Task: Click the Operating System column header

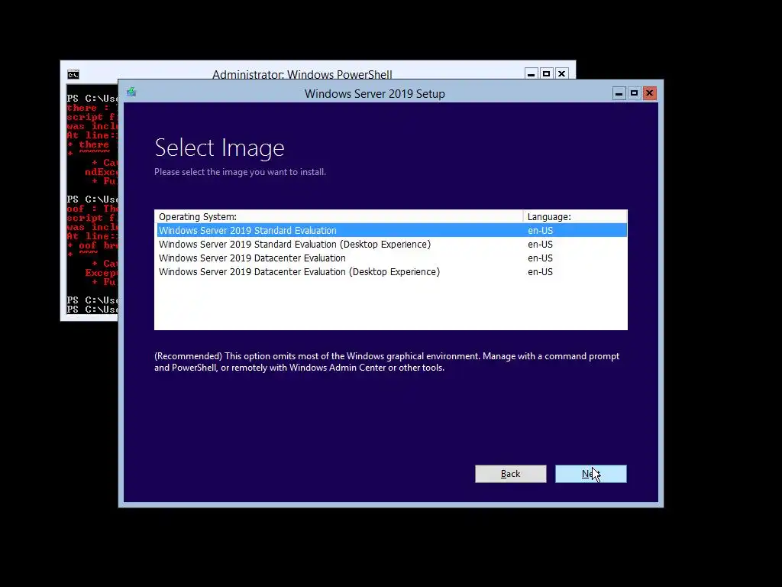Action: click(x=339, y=216)
